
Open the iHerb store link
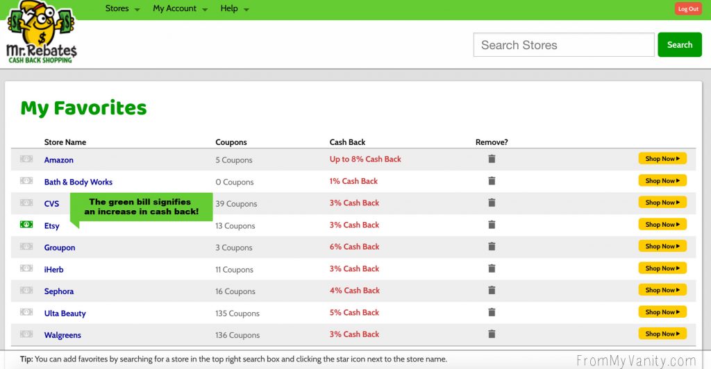(53, 269)
